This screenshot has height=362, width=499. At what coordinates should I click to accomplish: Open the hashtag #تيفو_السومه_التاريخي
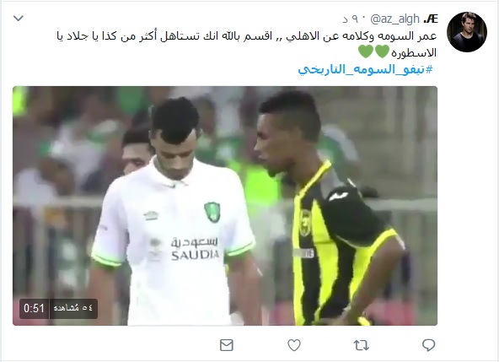[x=365, y=69]
